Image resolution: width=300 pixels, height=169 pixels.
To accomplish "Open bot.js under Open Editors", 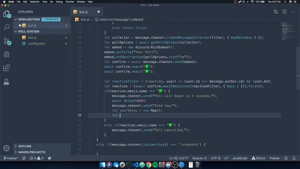I will pos(42,25).
